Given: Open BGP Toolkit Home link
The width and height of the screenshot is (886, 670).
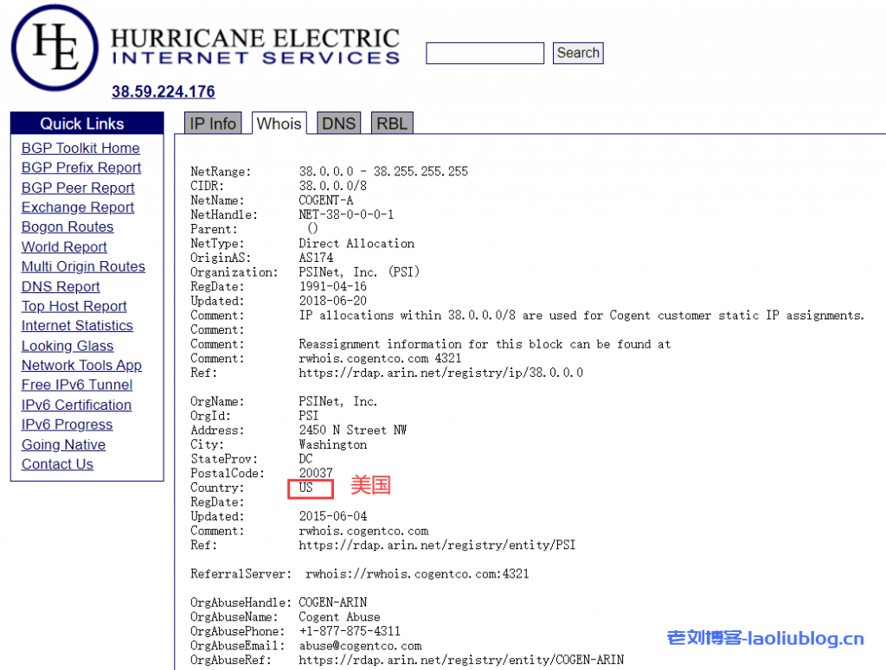Looking at the screenshot, I should click(80, 148).
